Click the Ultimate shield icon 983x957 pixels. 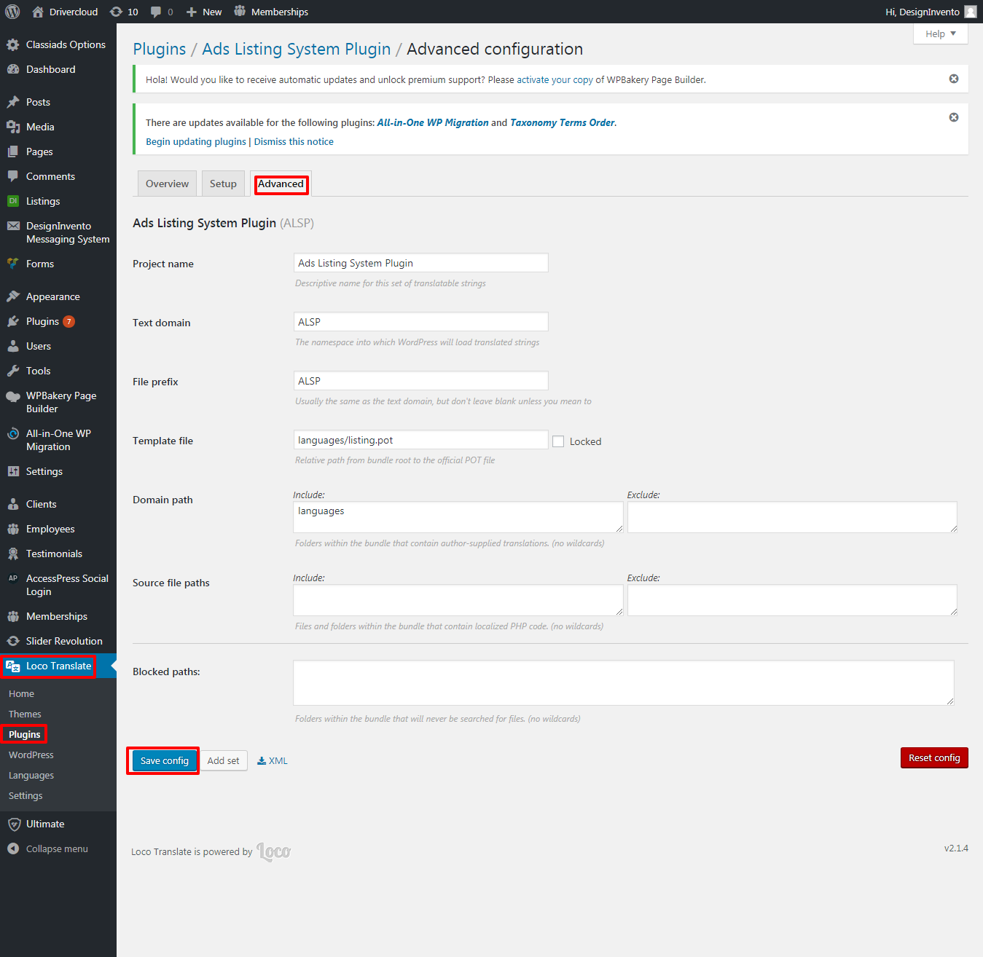point(13,824)
